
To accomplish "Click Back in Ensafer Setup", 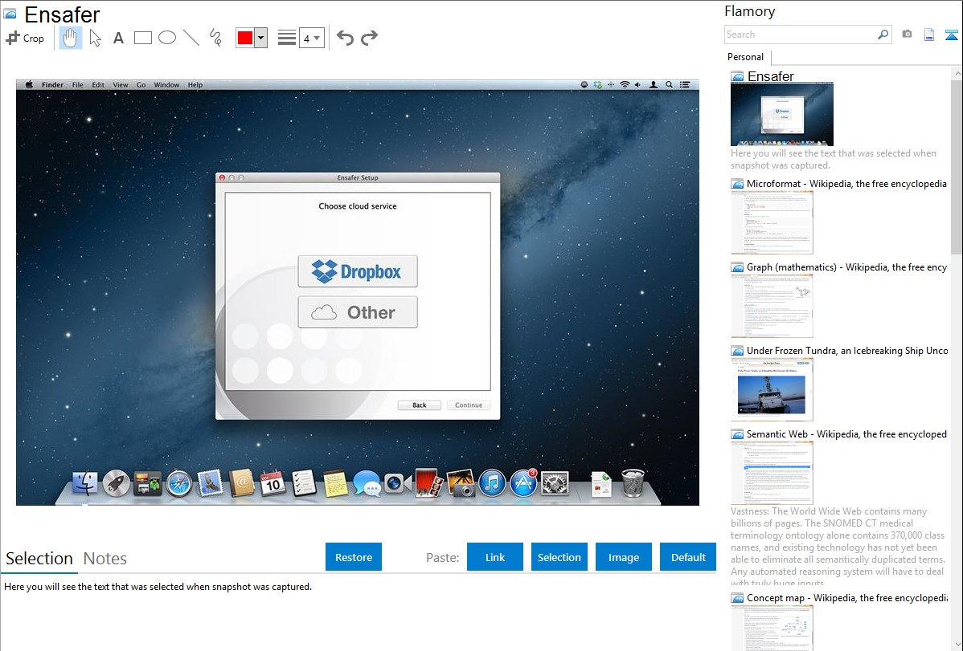I will (x=419, y=405).
